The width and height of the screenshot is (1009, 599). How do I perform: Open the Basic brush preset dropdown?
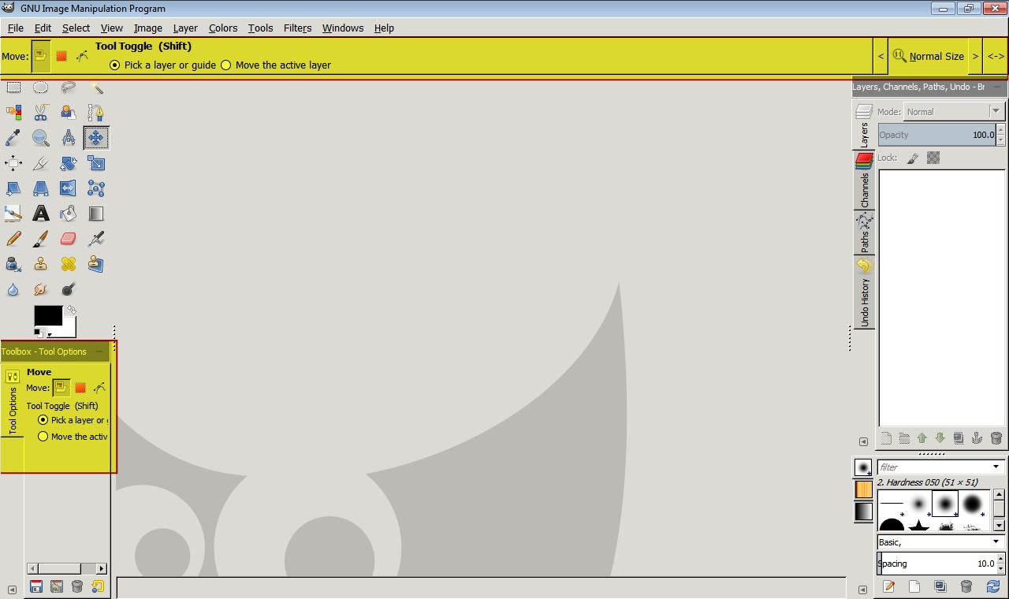(941, 542)
